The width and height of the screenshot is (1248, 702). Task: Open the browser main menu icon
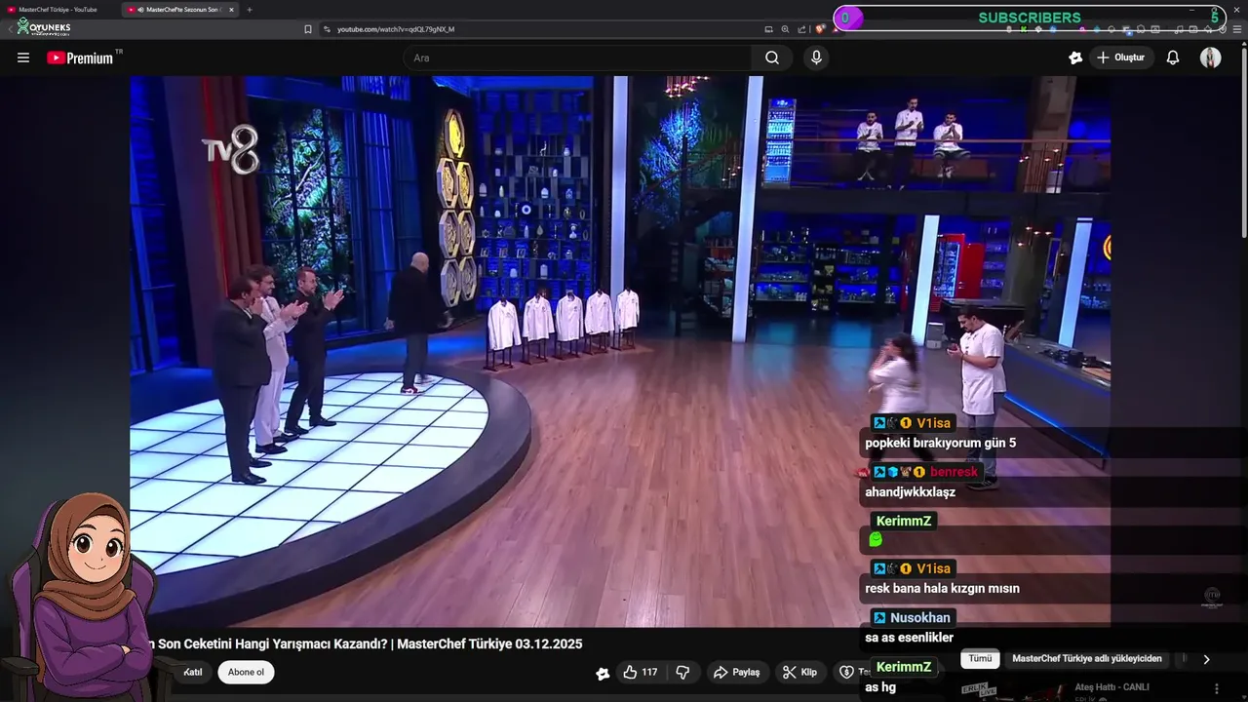(x=1236, y=29)
